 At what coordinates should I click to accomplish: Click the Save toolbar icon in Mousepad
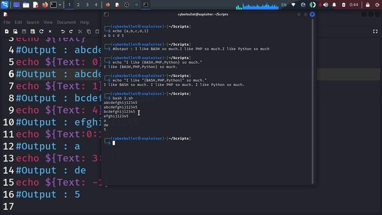click(24, 32)
